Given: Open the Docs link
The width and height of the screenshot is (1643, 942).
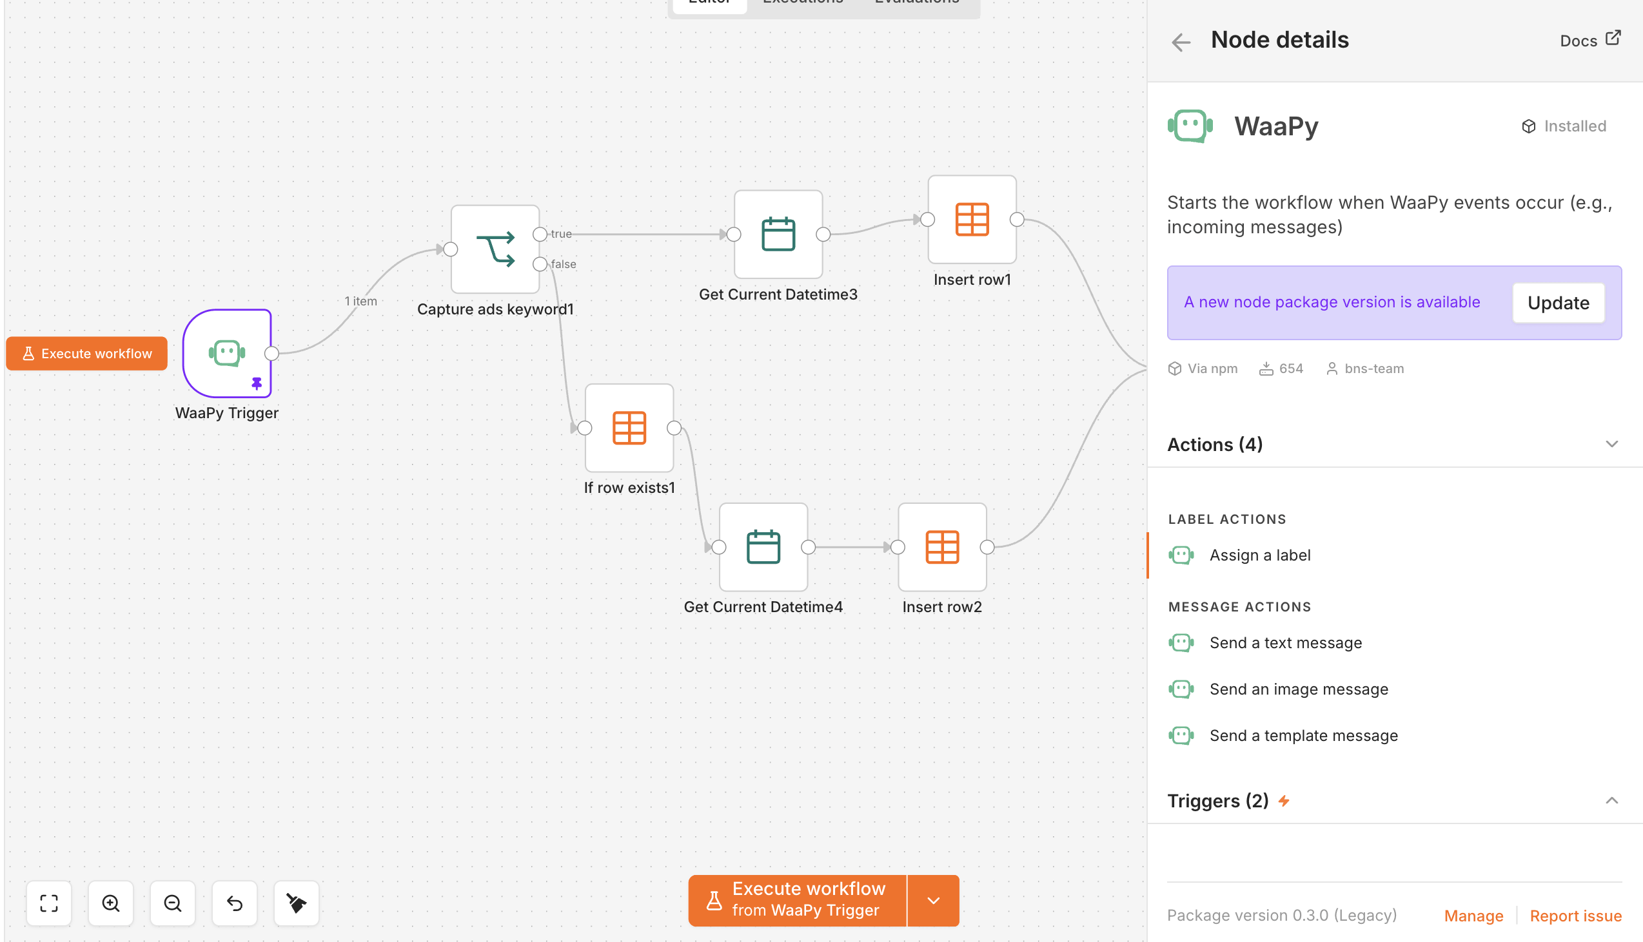Looking at the screenshot, I should (1590, 40).
